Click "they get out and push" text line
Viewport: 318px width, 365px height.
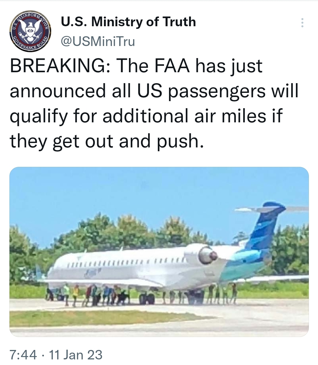pyautogui.click(x=106, y=141)
